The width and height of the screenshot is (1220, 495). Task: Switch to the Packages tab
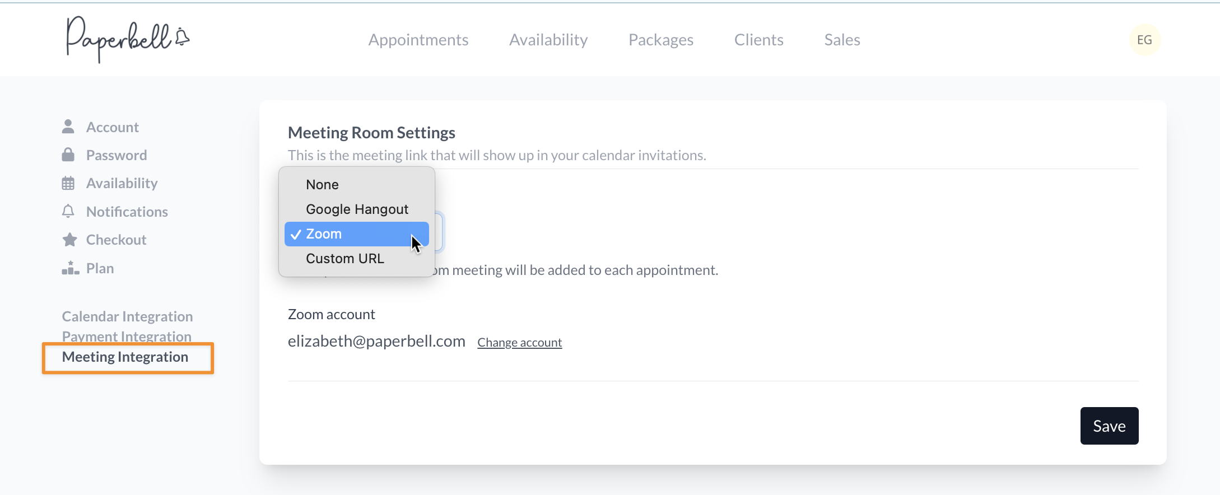click(660, 40)
